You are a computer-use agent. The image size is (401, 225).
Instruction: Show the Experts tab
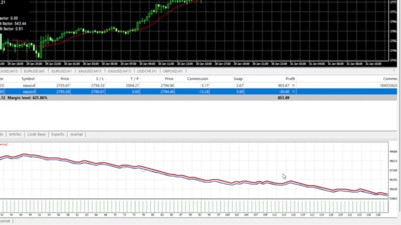tap(58, 134)
